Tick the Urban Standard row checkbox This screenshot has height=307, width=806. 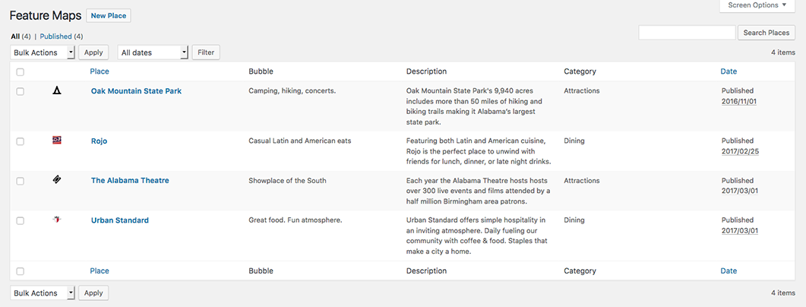20,220
